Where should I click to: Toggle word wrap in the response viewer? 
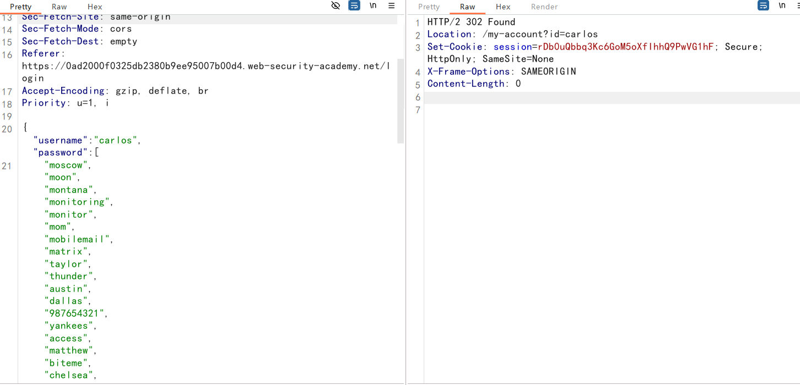point(763,5)
